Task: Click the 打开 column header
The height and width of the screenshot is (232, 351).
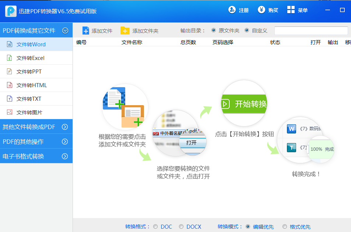Action: point(316,42)
